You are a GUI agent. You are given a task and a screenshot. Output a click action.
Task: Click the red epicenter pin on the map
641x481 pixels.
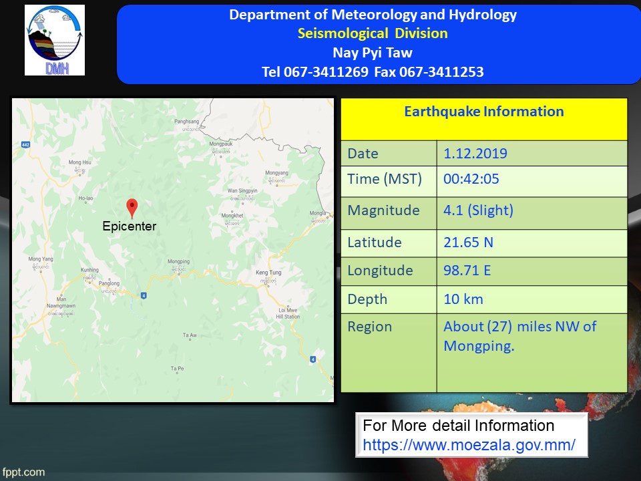click(132, 208)
